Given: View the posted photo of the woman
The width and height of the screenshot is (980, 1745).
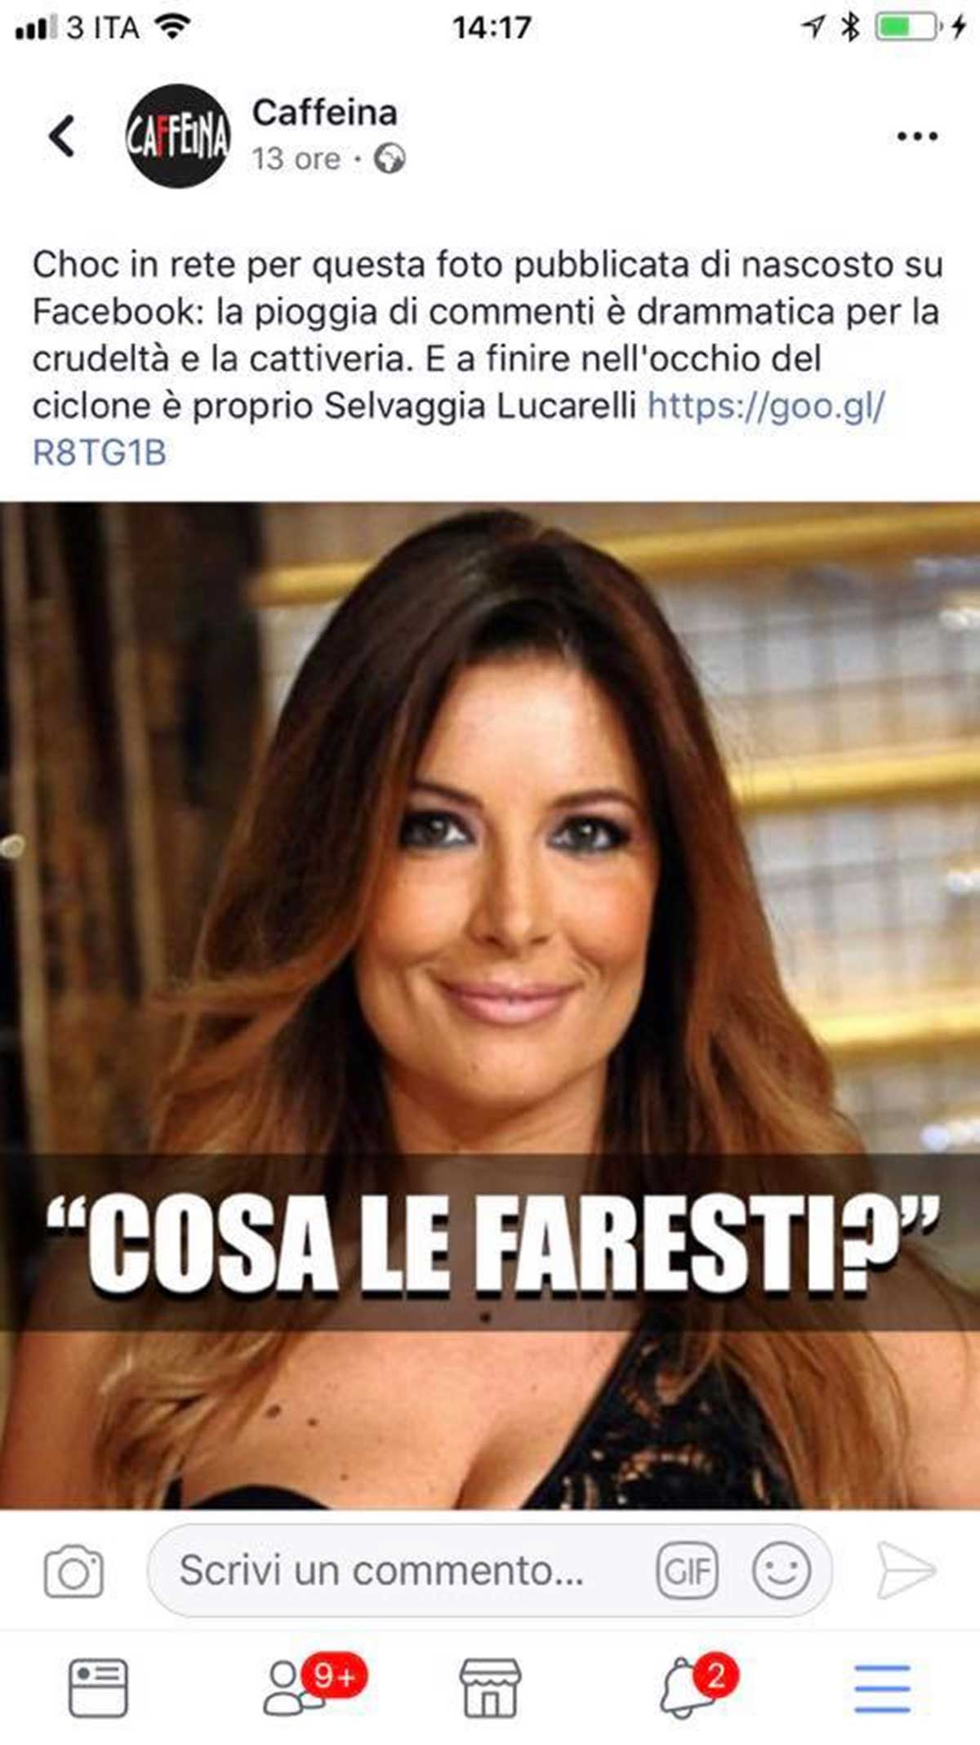Looking at the screenshot, I should click(490, 1004).
